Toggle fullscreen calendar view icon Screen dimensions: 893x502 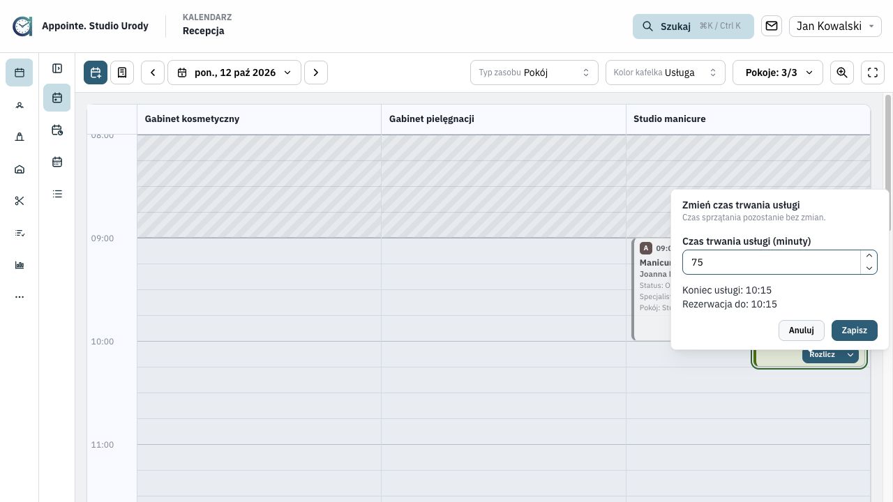[x=873, y=73]
